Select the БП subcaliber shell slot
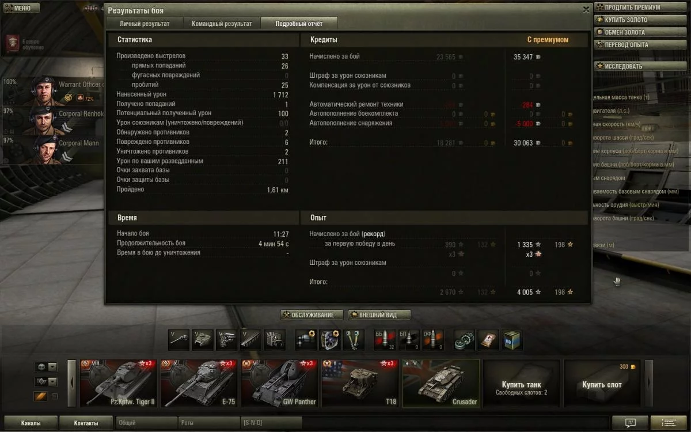Image resolution: width=691 pixels, height=432 pixels. click(x=409, y=340)
